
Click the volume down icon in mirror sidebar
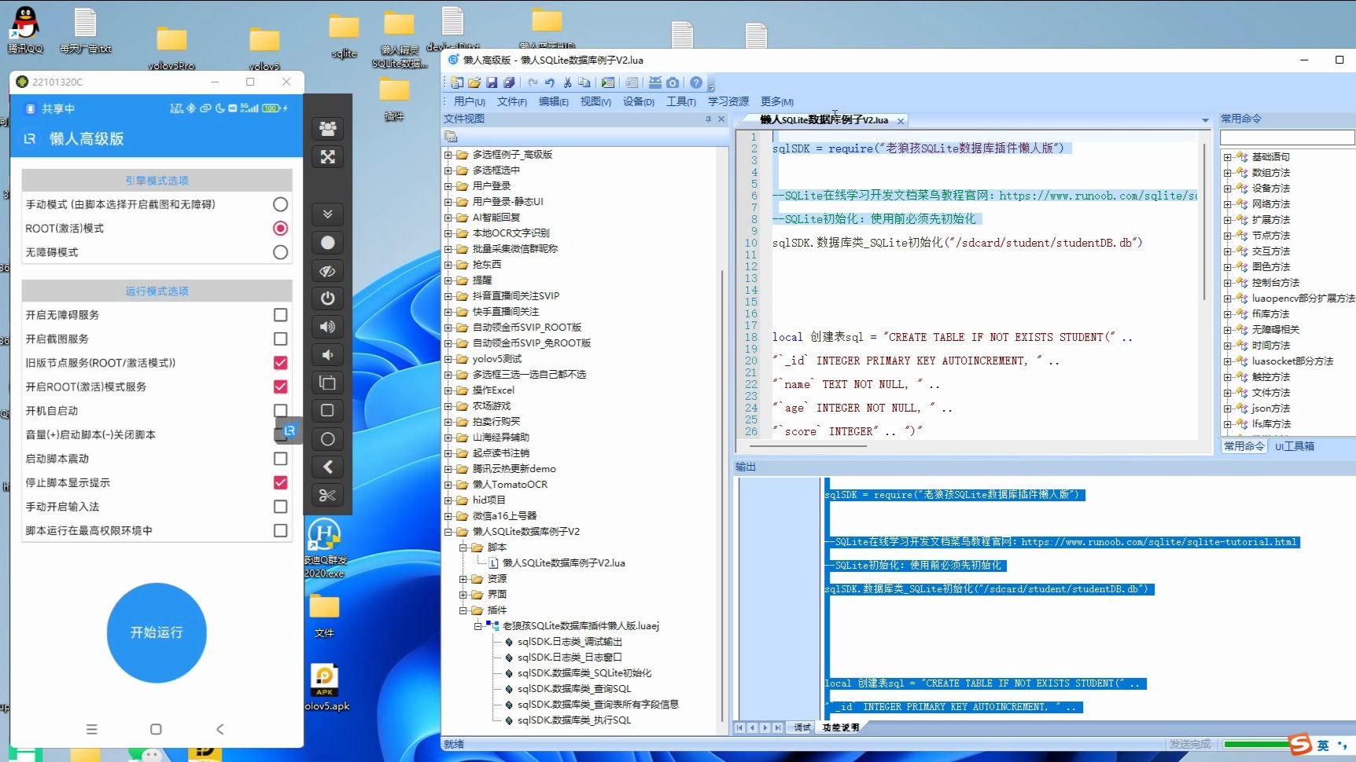[x=328, y=355]
